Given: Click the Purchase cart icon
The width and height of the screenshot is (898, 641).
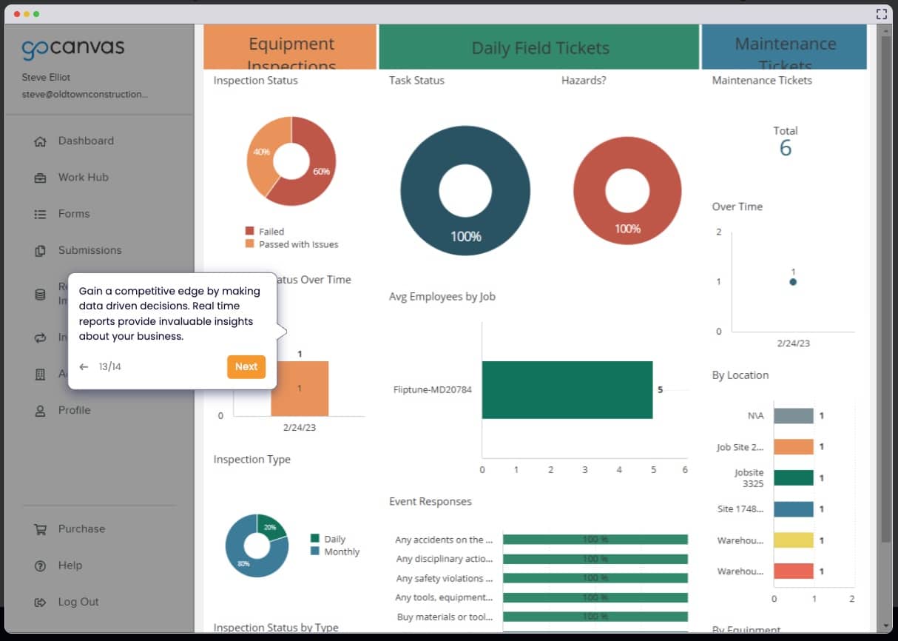Looking at the screenshot, I should point(41,529).
